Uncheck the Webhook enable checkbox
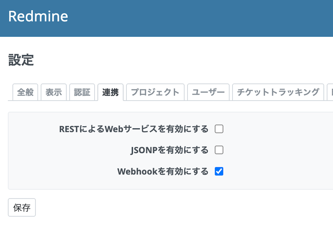This screenshot has width=333, height=238. (x=219, y=171)
